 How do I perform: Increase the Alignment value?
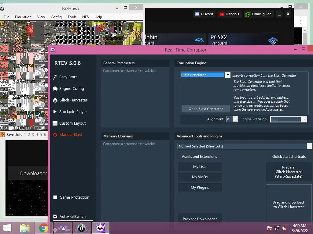point(235,118)
